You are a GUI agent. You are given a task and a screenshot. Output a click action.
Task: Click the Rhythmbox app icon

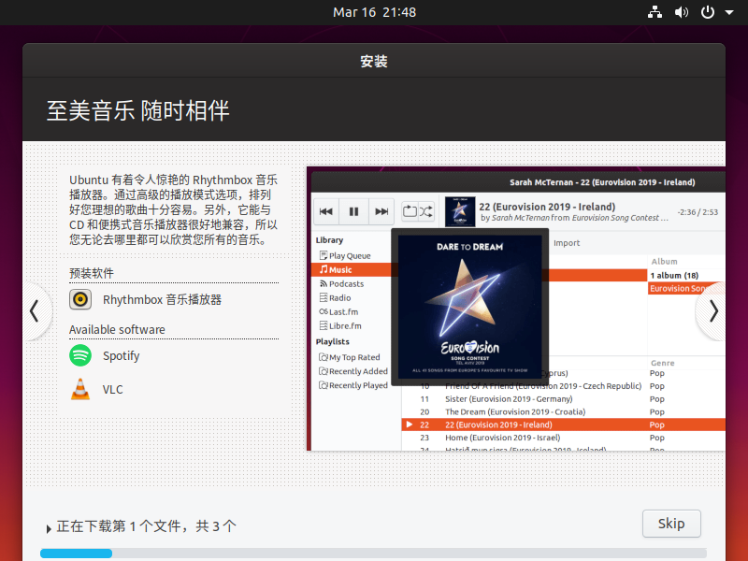pos(80,299)
